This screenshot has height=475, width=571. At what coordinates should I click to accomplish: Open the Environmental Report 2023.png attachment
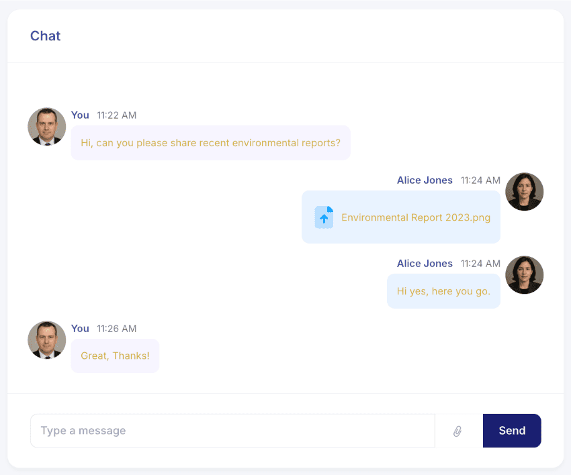[x=415, y=217]
